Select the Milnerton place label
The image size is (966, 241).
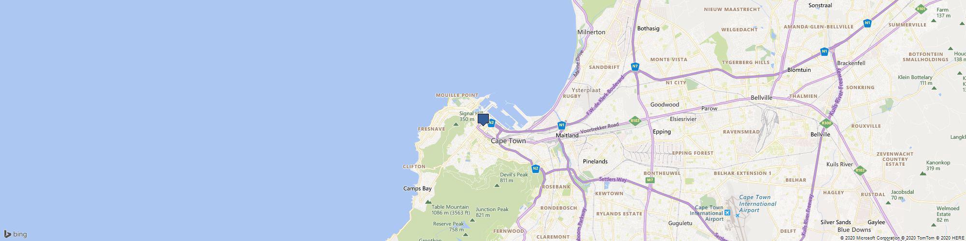tap(591, 32)
